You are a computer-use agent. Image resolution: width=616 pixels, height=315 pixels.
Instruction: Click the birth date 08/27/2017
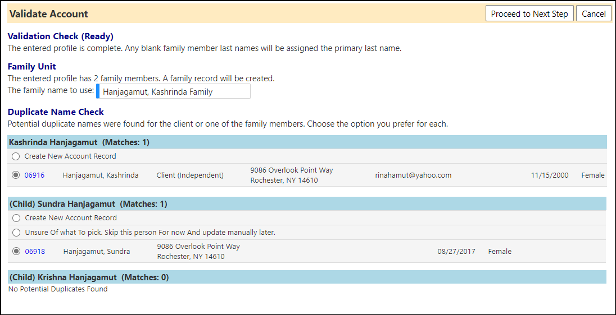(x=456, y=252)
